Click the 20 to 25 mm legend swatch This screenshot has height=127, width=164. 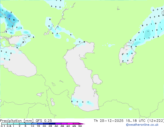point(46,124)
